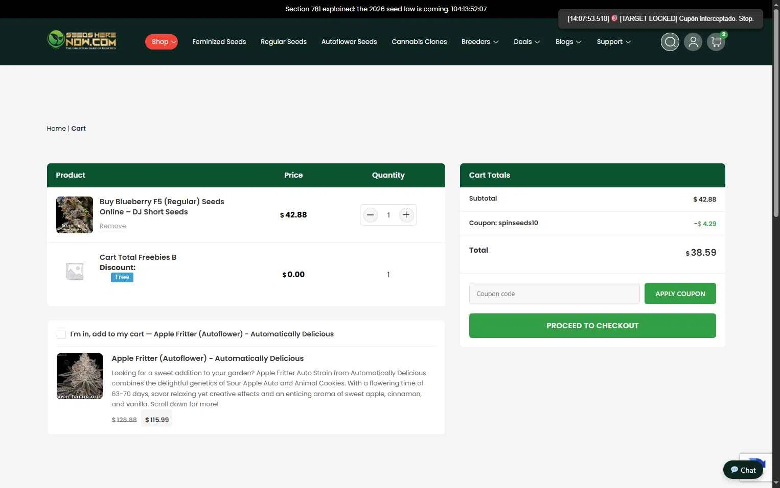Click the blue Free badge
The height and width of the screenshot is (488, 780).
coord(122,277)
